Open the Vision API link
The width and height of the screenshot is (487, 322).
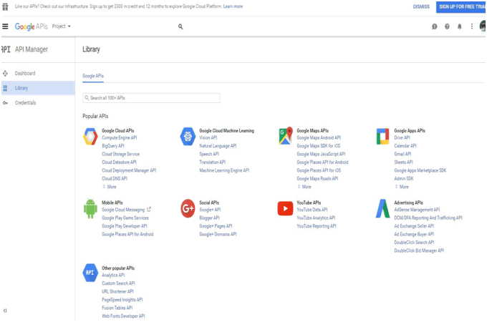coord(208,137)
